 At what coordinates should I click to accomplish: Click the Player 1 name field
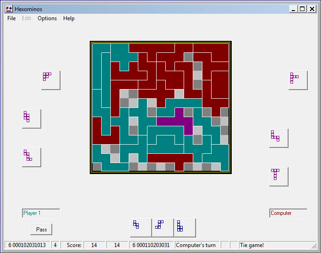coord(41,213)
